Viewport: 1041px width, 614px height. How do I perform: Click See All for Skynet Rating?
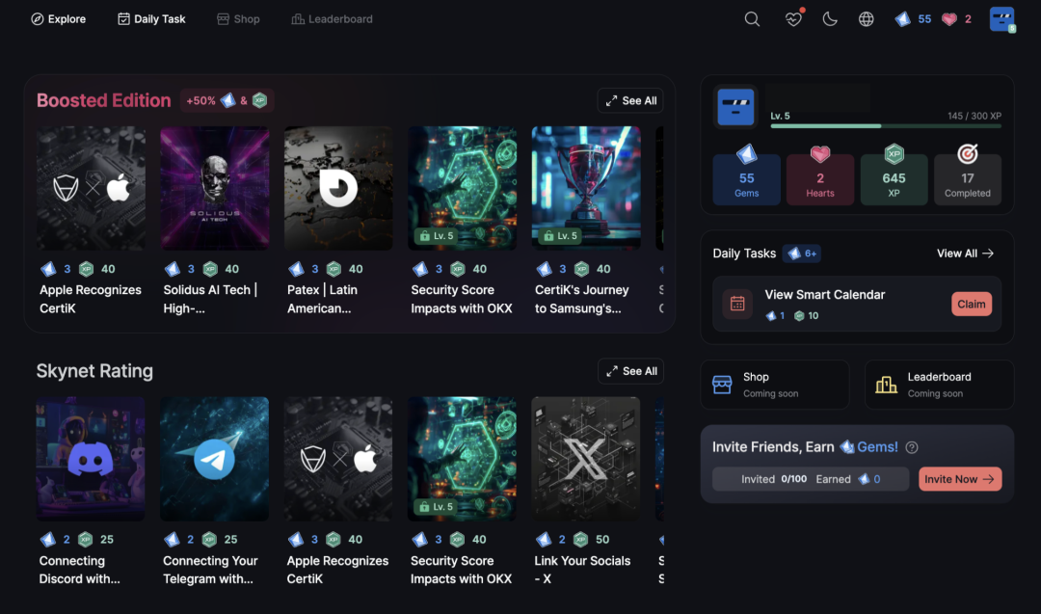630,371
